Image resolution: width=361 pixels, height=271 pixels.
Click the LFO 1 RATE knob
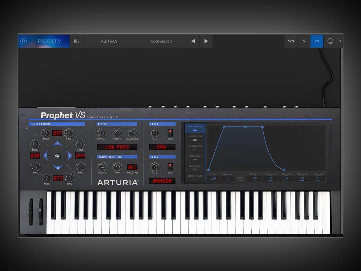point(154,133)
